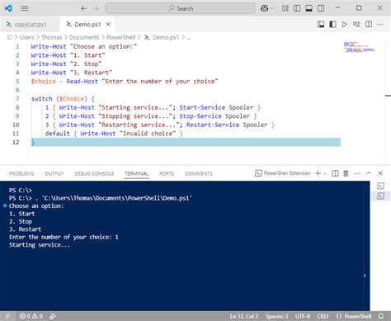Toggle primary side bar in title bar
Viewport: 391px width, 321px height.
click(x=297, y=8)
